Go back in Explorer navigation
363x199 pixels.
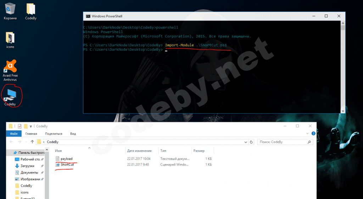[11, 142]
